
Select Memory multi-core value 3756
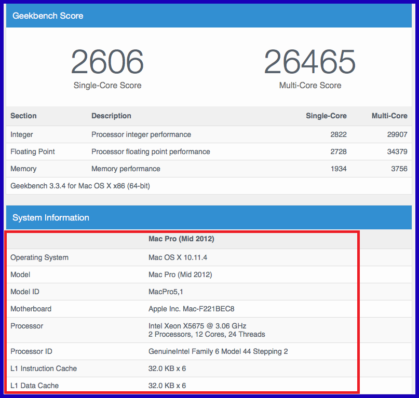tap(399, 169)
